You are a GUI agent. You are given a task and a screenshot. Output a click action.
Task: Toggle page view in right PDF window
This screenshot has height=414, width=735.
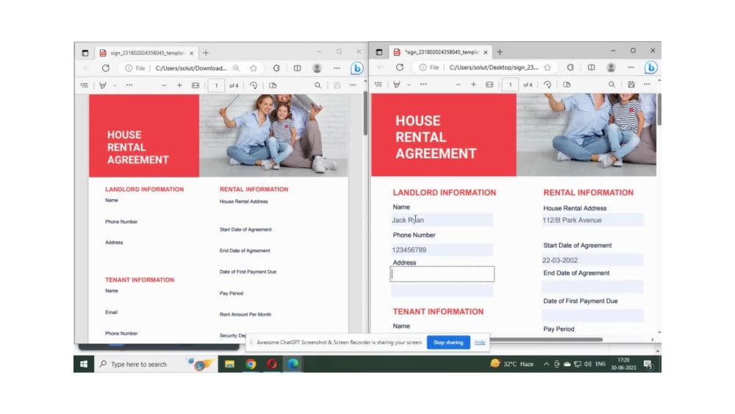coord(567,85)
